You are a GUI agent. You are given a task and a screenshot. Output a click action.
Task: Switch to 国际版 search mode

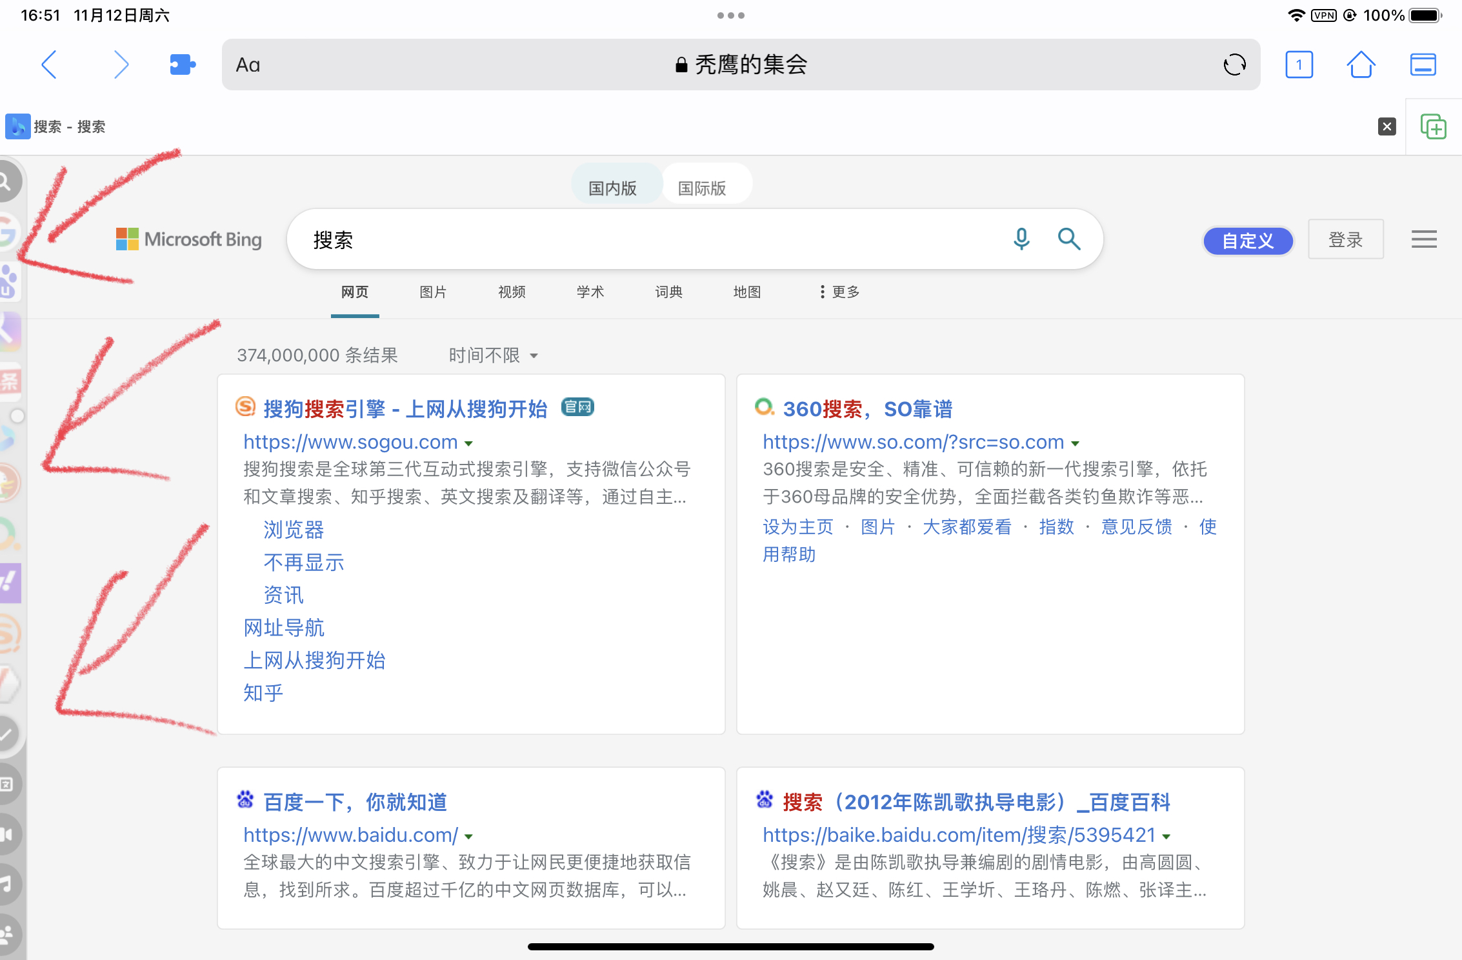click(702, 188)
